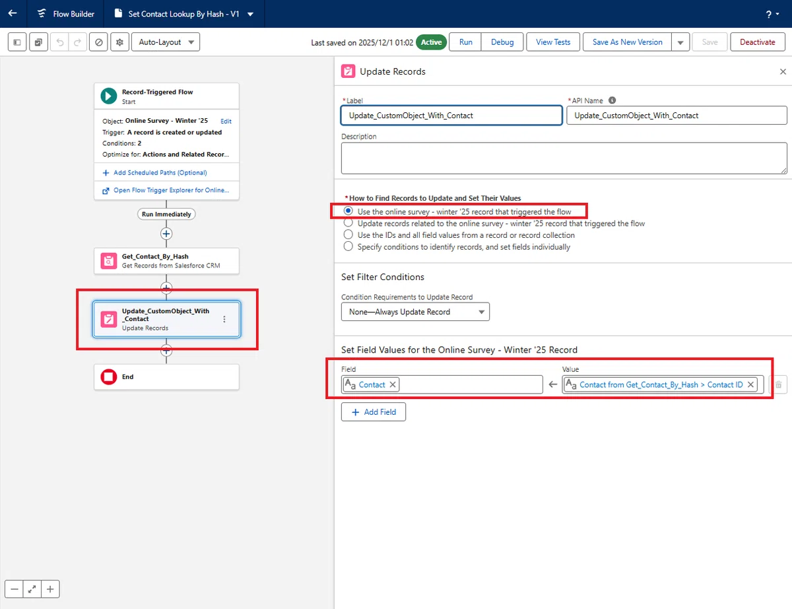
Task: Fit the flow to view
Action: tap(32, 589)
